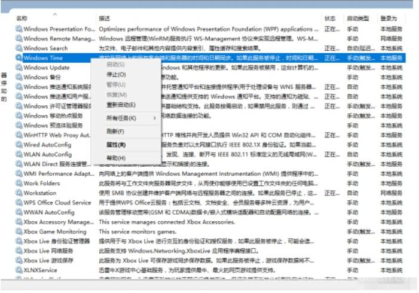Viewport: 419px width, 293px height.
Task: Click 网络服务 login cell in Workstation row
Action: click(x=392, y=193)
